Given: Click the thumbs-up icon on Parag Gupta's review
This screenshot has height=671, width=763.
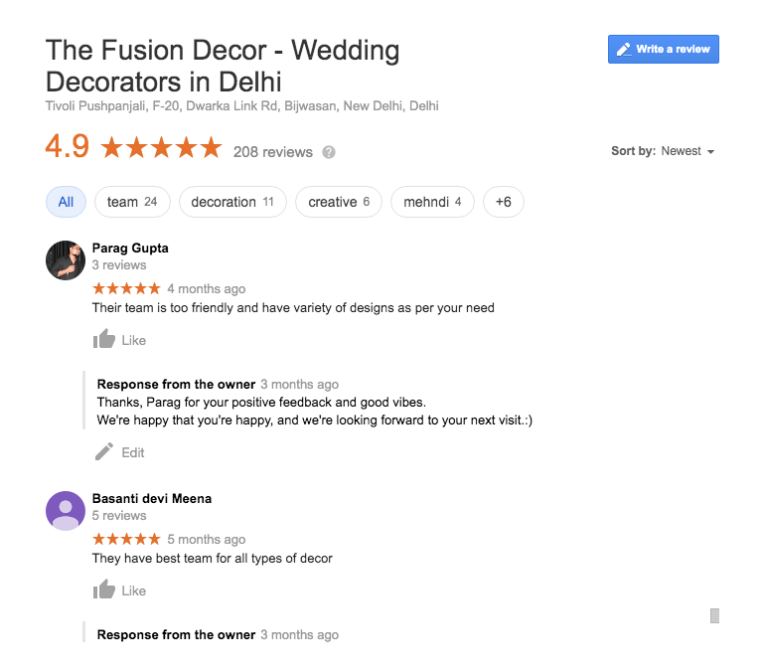Looking at the screenshot, I should coord(104,340).
